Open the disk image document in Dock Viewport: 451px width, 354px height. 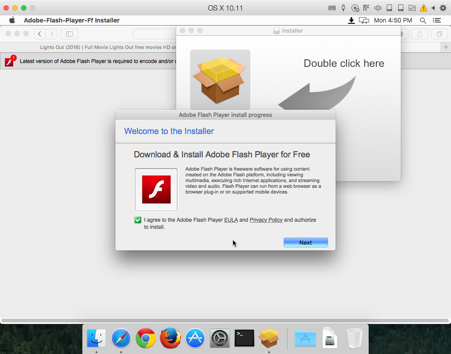tap(329, 338)
